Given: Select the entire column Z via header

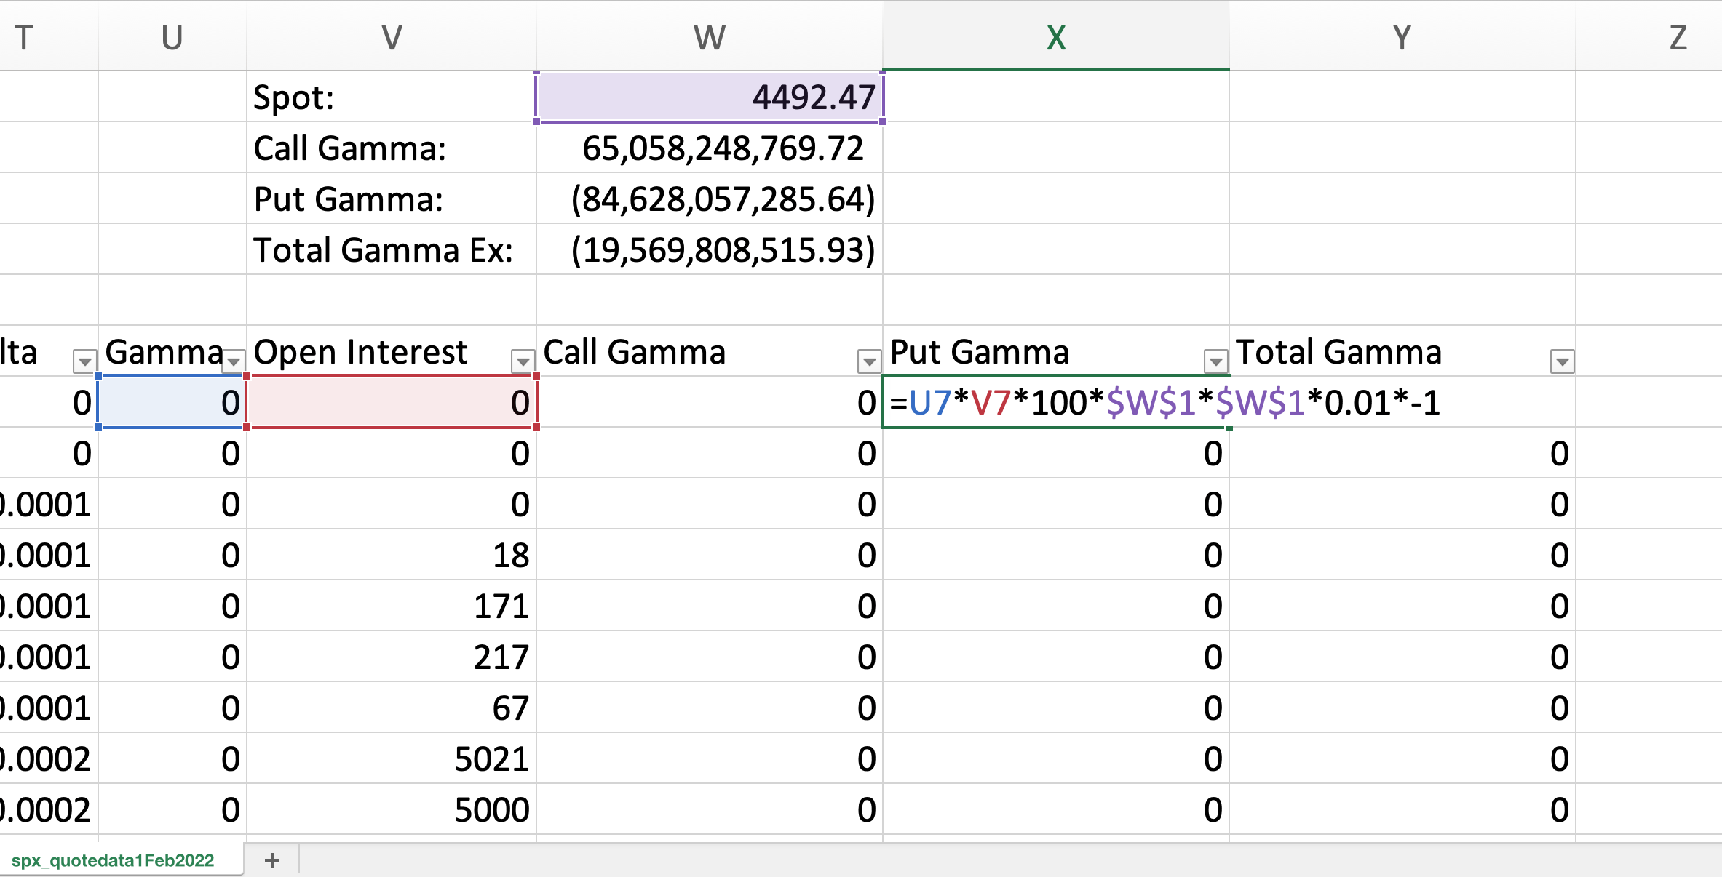Looking at the screenshot, I should (1676, 36).
